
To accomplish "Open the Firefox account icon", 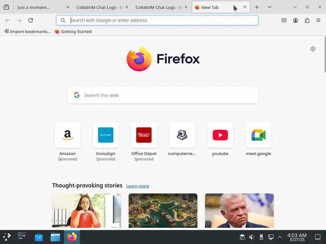I will pyautogui.click(x=295, y=20).
